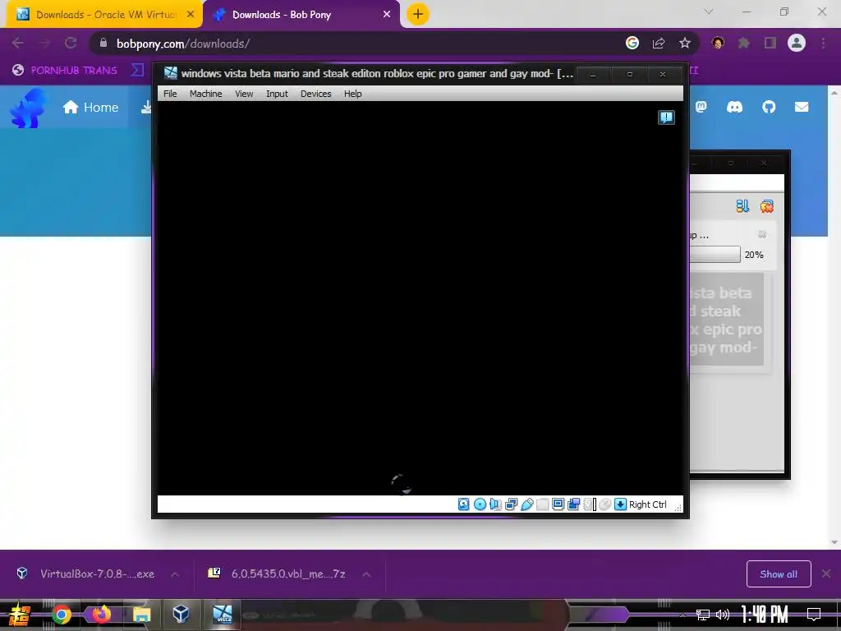Go to Home on Bob Pony site

pos(90,108)
